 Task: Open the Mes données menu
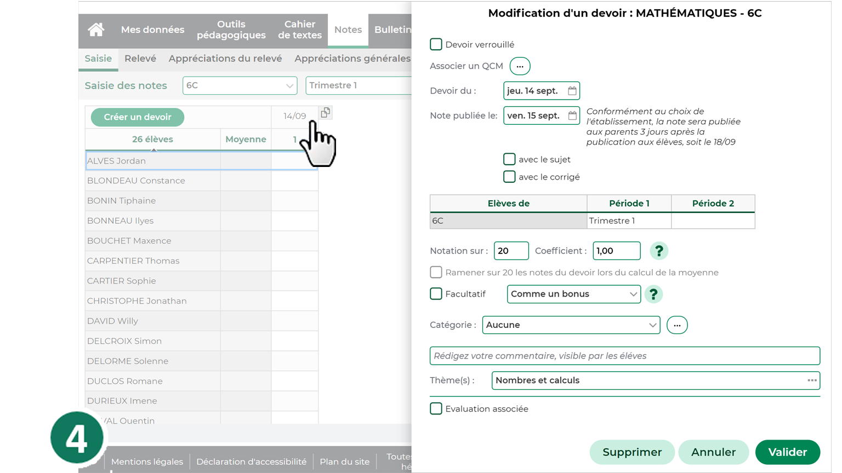pyautogui.click(x=152, y=30)
